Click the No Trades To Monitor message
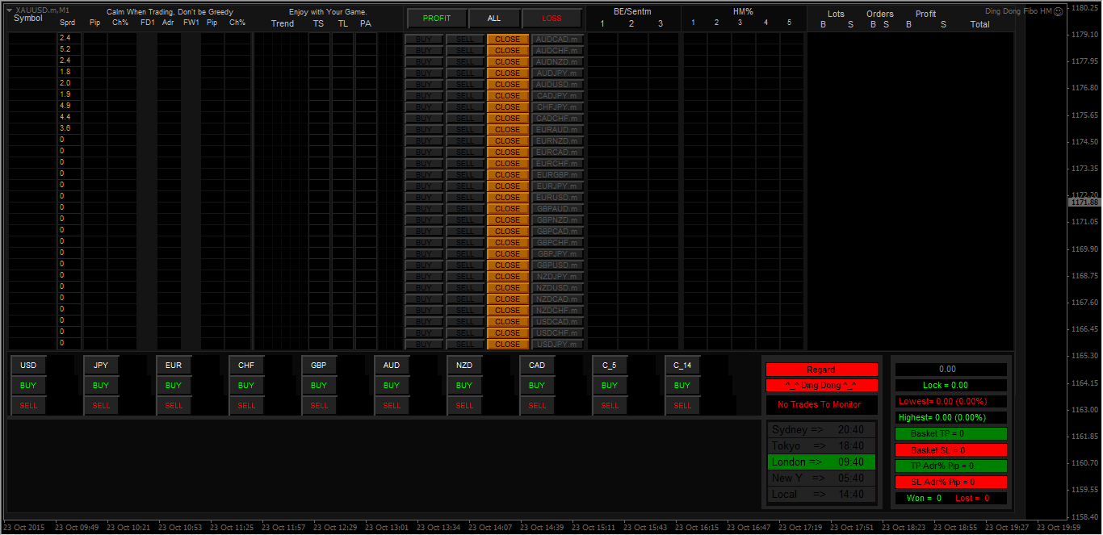 tap(821, 405)
